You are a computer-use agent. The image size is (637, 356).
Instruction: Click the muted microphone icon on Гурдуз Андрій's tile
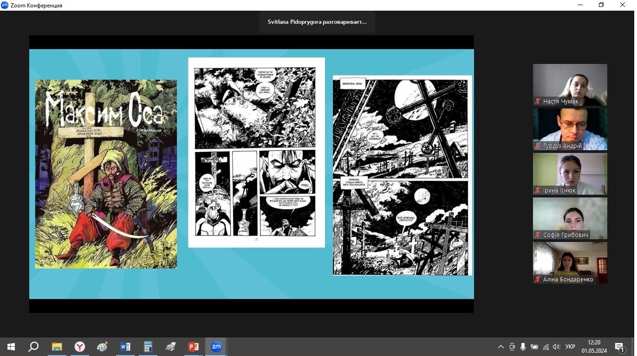point(538,146)
